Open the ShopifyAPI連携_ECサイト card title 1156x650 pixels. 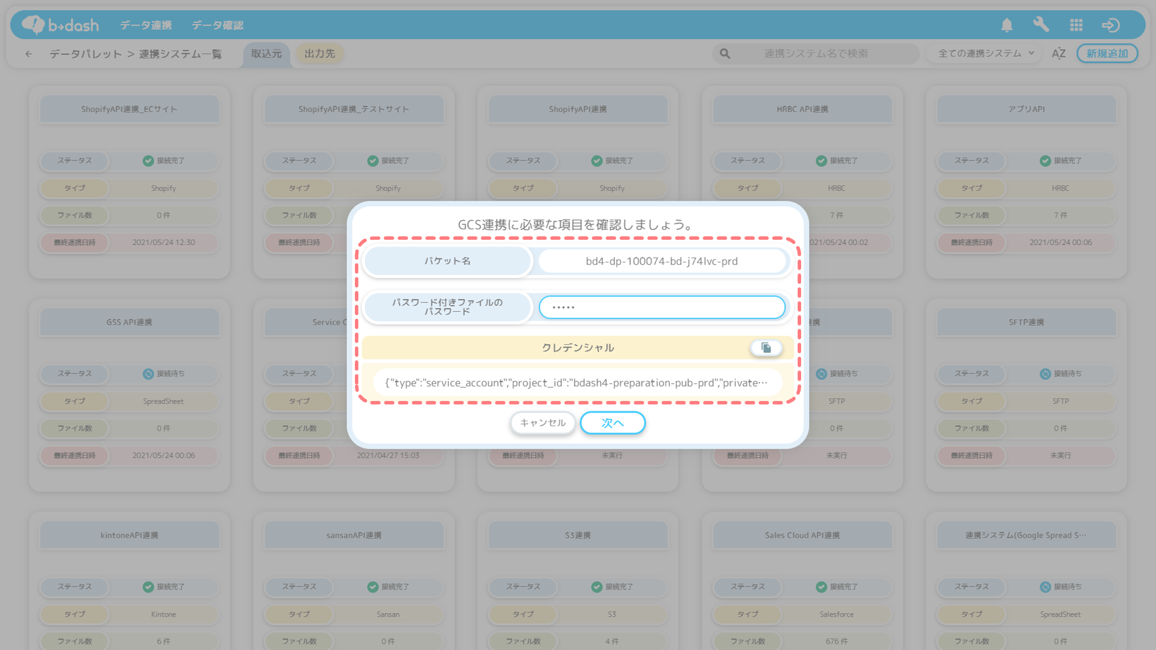(129, 109)
